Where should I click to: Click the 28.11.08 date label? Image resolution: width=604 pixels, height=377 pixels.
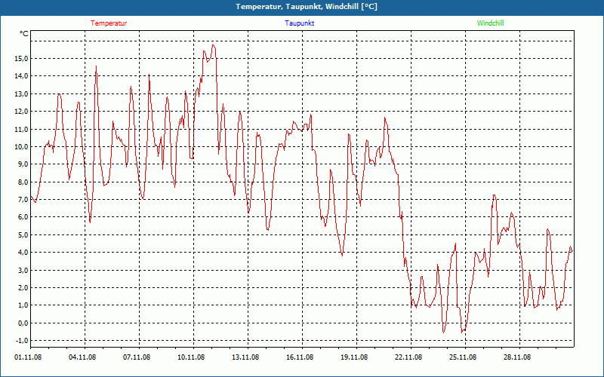tap(517, 357)
